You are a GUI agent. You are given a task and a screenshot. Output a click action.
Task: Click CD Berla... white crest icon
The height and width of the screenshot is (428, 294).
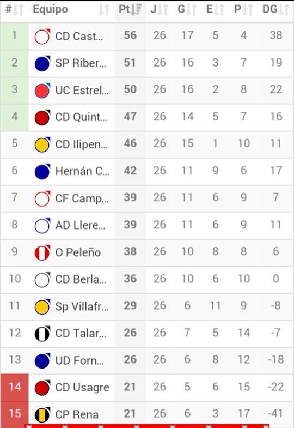(42, 280)
